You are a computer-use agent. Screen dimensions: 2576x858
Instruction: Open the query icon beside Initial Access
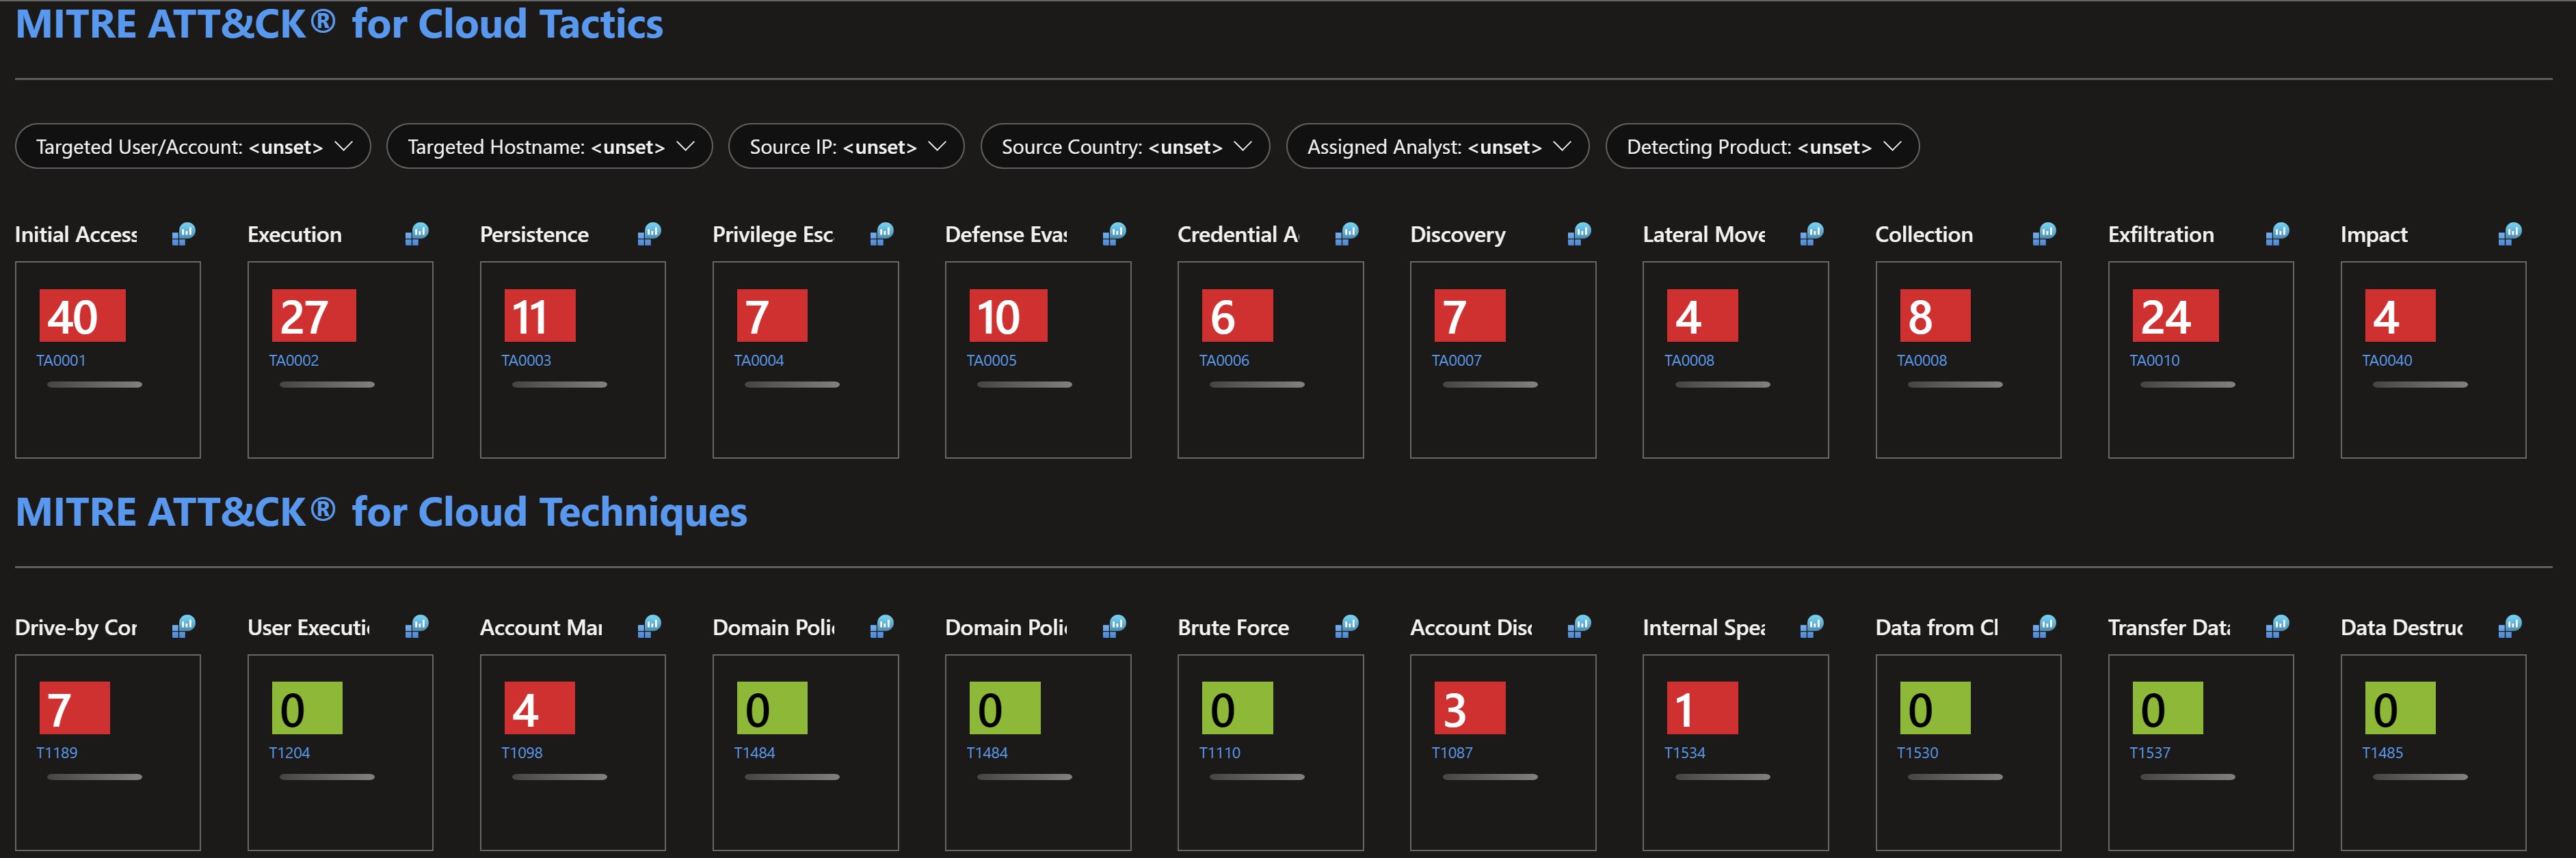[184, 234]
